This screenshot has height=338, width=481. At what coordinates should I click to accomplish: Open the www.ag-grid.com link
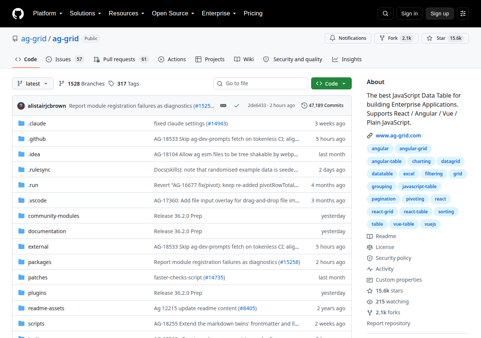pyautogui.click(x=398, y=136)
